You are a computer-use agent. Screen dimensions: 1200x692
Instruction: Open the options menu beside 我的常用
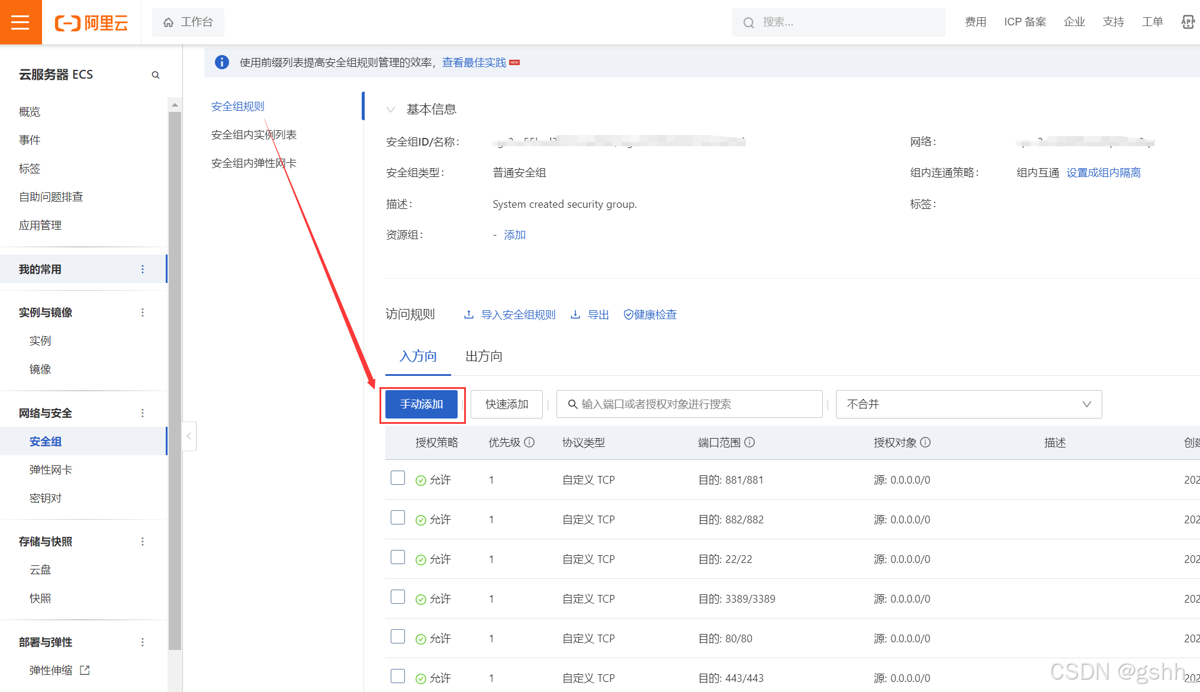143,269
